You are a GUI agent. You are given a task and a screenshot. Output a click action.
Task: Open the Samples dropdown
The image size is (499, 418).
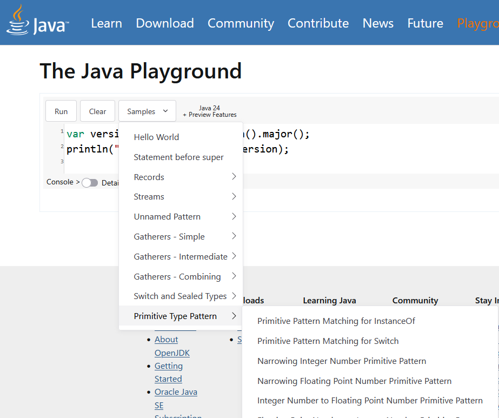[x=147, y=110]
